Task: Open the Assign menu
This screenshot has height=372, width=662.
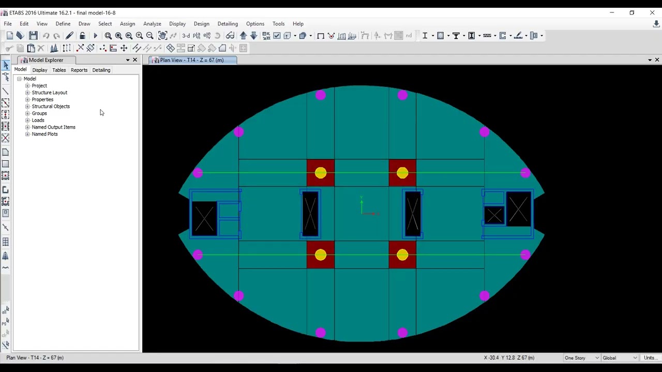Action: coord(127,24)
